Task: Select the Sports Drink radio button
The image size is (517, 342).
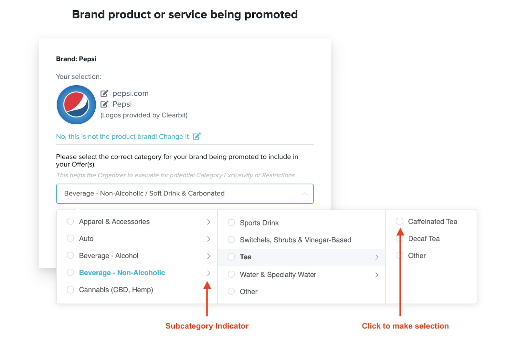Action: 231,223
